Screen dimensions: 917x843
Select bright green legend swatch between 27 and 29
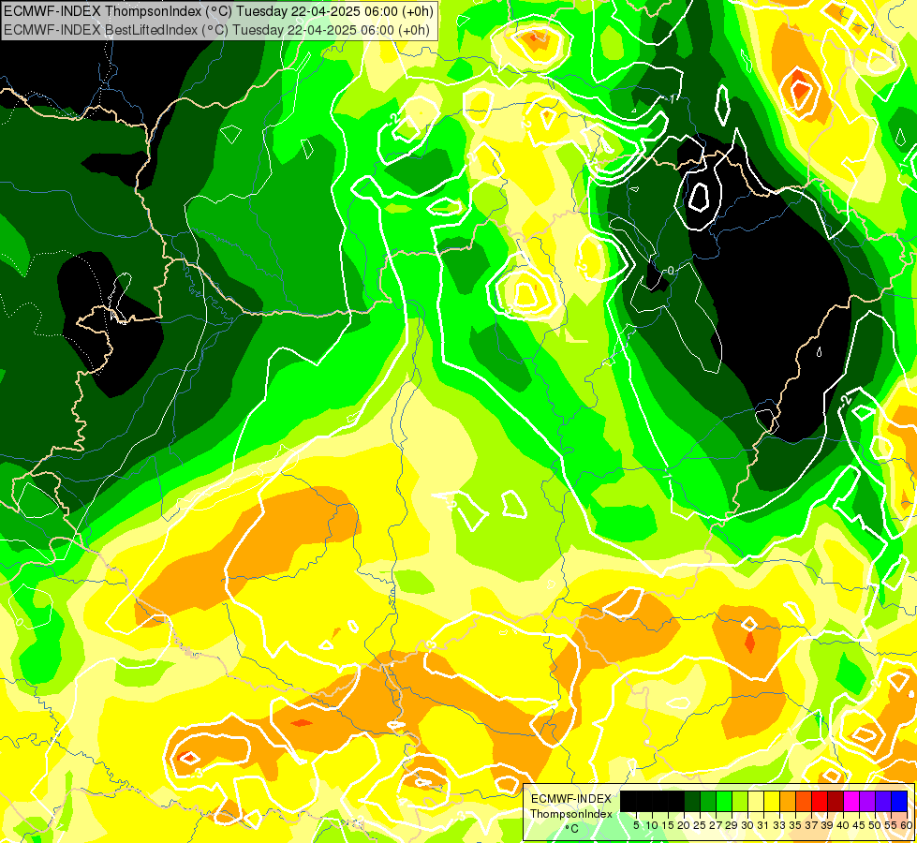(x=724, y=801)
